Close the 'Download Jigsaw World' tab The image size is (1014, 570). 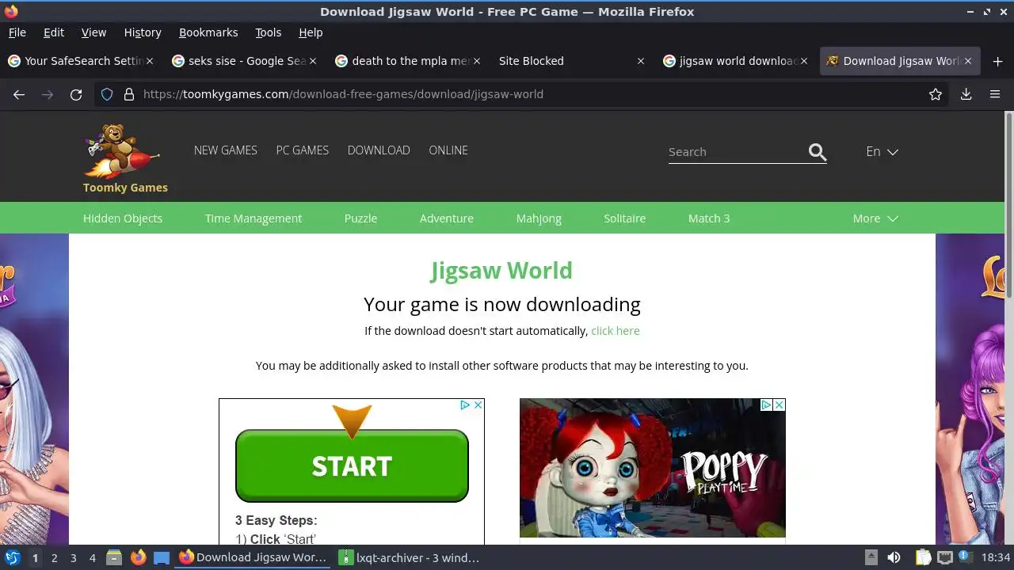click(x=967, y=61)
